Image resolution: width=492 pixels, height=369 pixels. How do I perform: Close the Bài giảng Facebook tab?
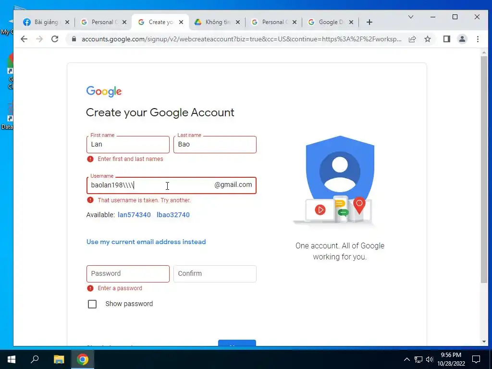tap(67, 22)
